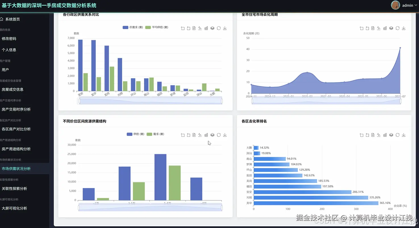
Task: Switch 各行政区供需关系对比 chart to line type
Action: (x=200, y=28)
